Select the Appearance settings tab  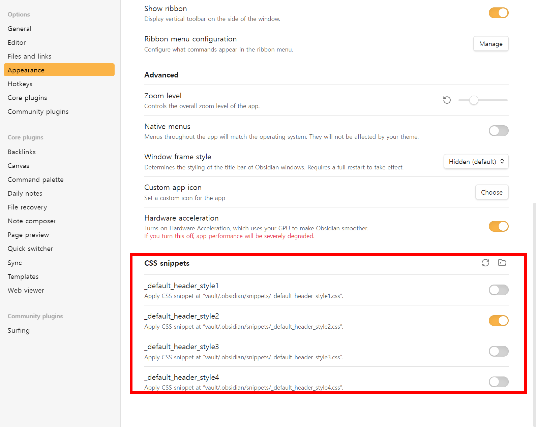59,70
